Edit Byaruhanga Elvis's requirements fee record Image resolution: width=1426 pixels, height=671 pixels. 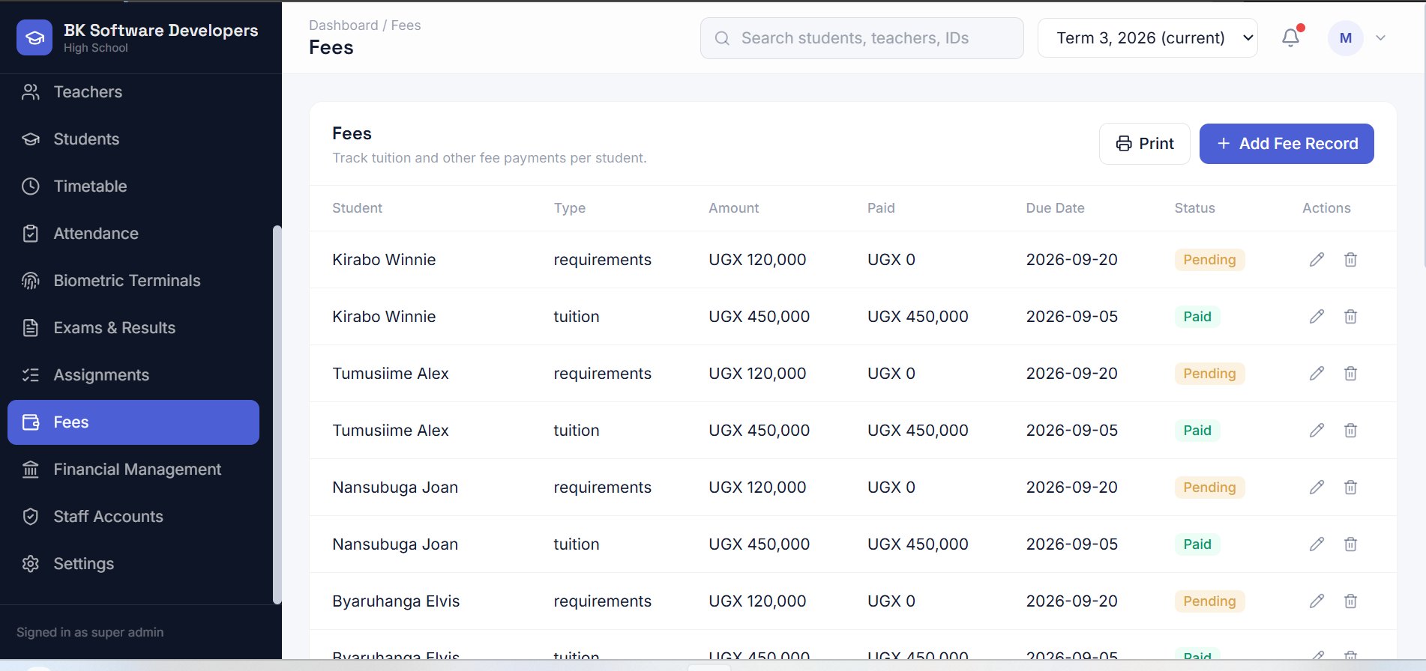(x=1317, y=601)
